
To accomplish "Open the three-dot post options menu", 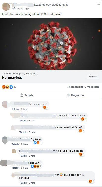I will tap(98, 4).
